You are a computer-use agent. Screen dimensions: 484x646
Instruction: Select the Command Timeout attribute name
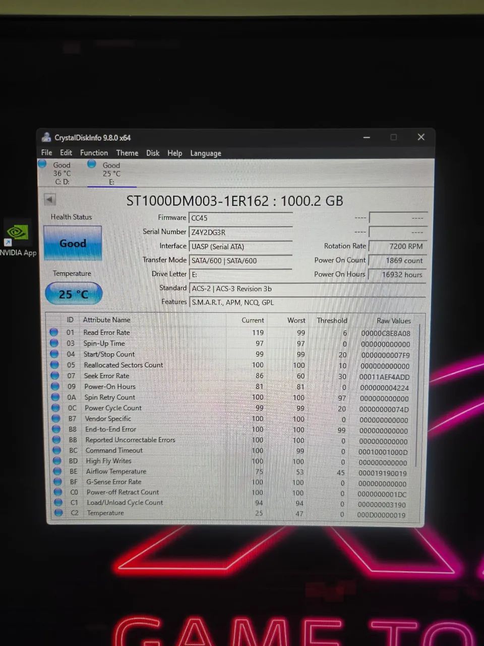pos(114,450)
